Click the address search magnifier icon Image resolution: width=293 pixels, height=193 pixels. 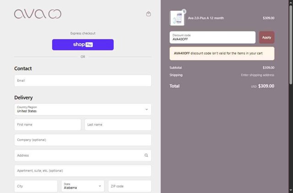[146, 156]
